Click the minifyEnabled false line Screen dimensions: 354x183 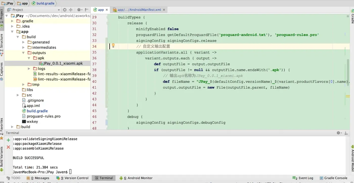pos(157,29)
